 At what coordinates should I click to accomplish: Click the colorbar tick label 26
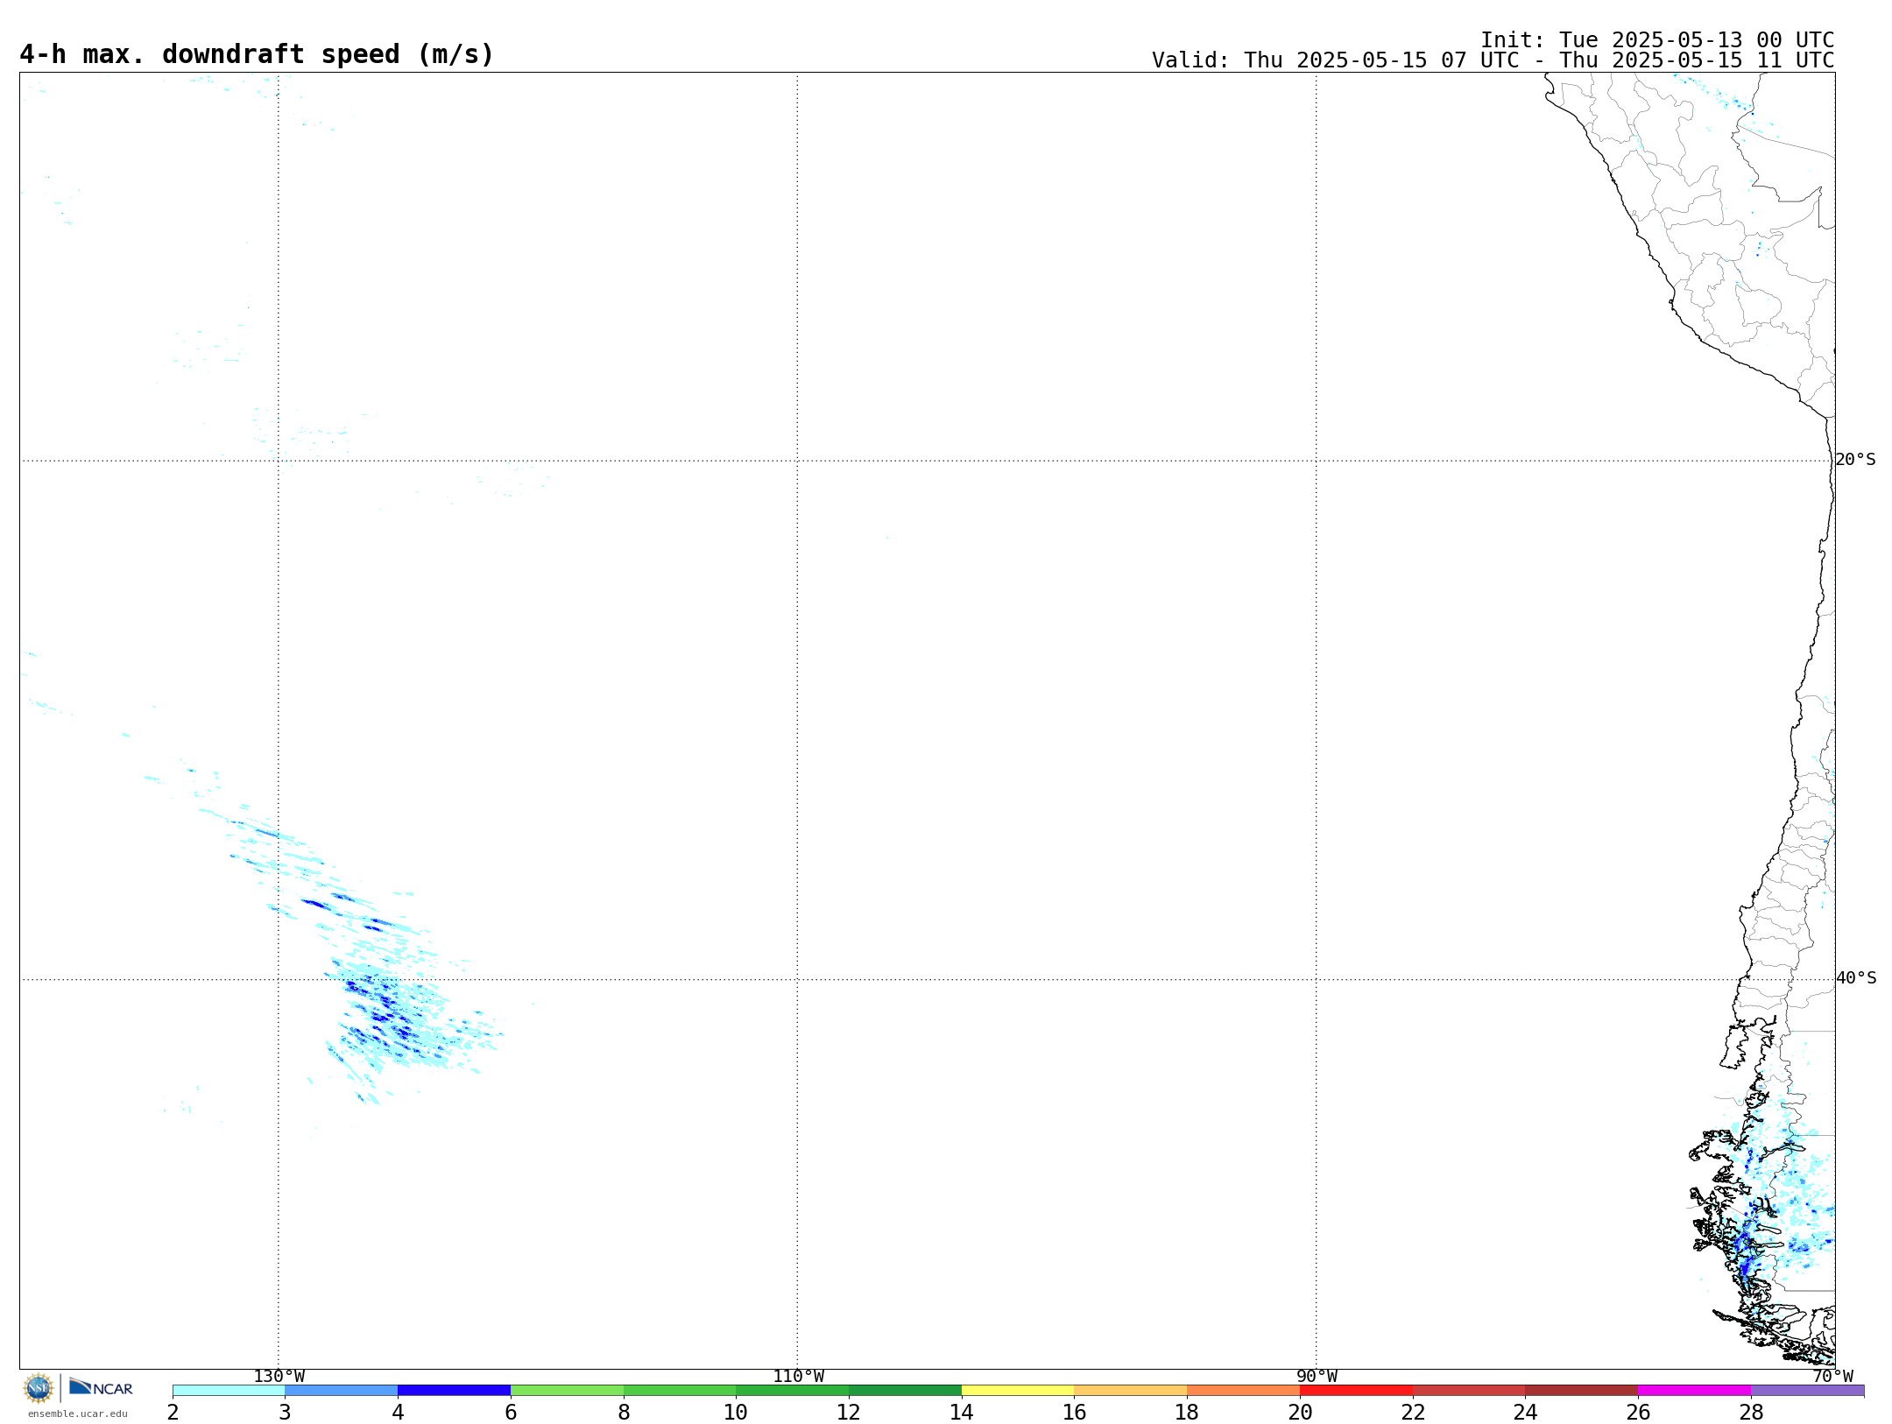click(1638, 1413)
